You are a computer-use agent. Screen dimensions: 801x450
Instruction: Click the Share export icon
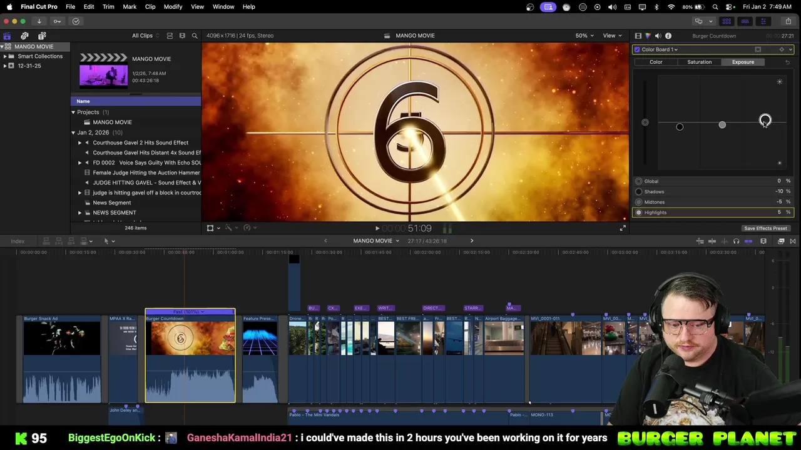point(788,21)
